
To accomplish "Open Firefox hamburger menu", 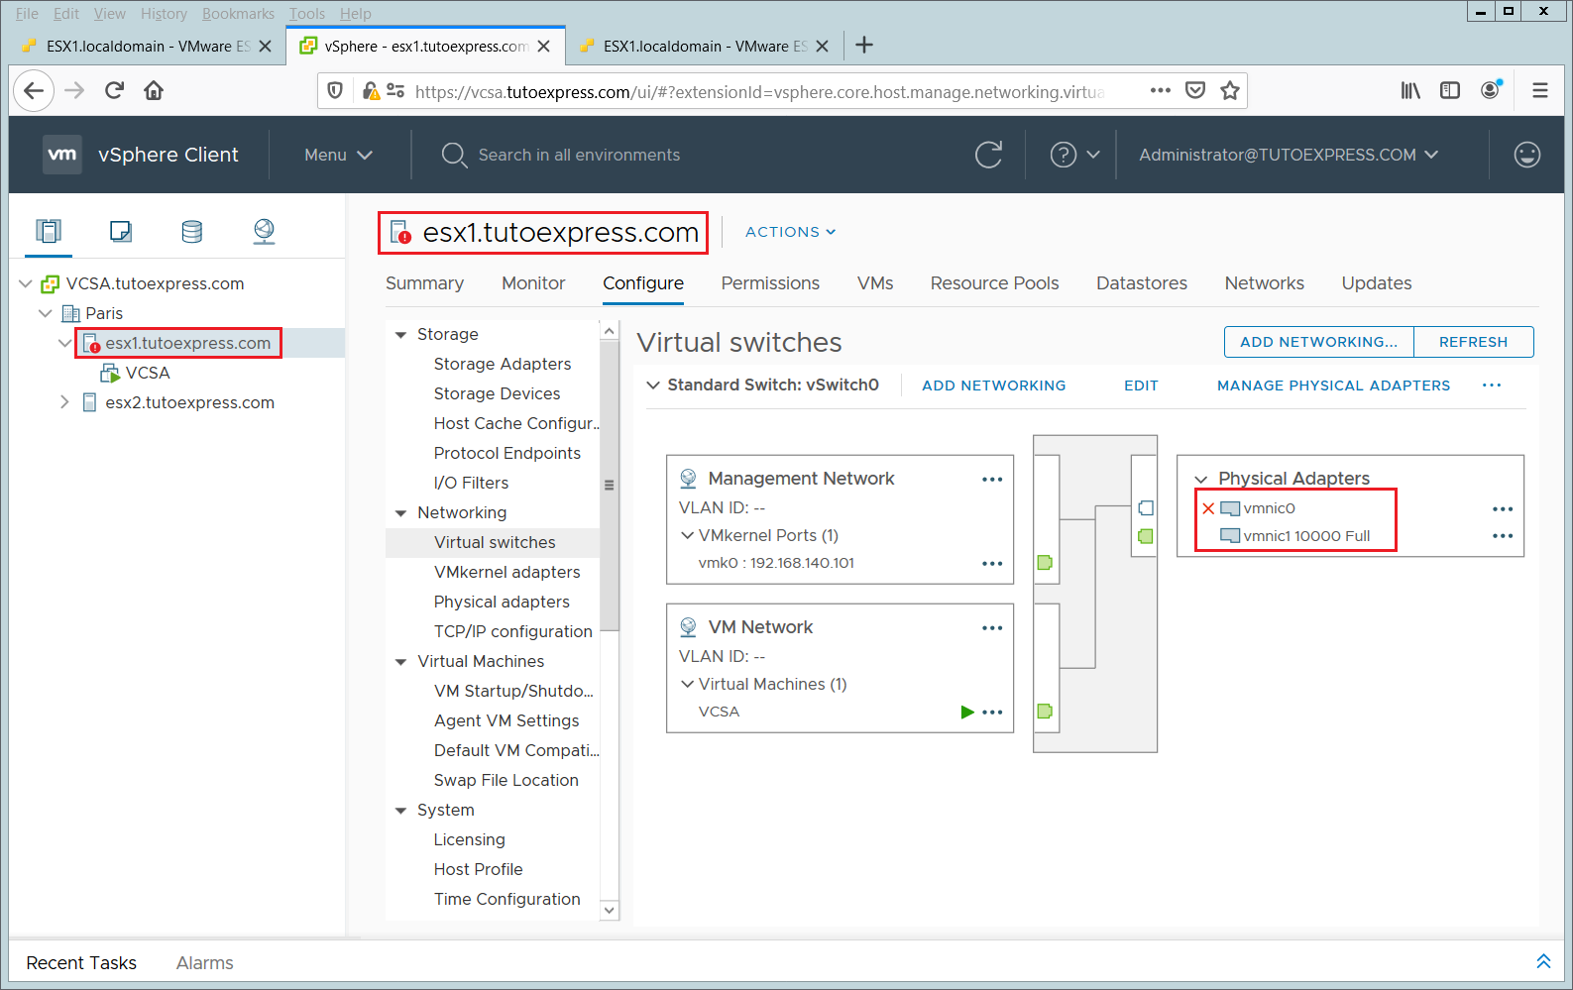I will 1540,91.
